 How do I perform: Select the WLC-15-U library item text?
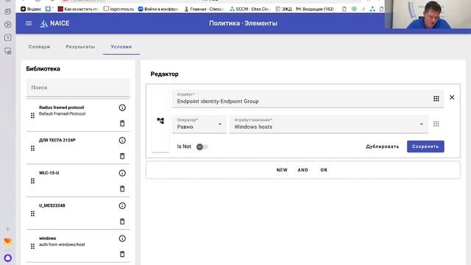point(49,173)
